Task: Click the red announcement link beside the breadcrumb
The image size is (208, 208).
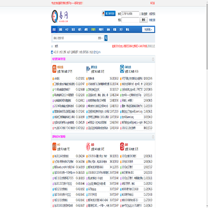Action: pos(129,46)
